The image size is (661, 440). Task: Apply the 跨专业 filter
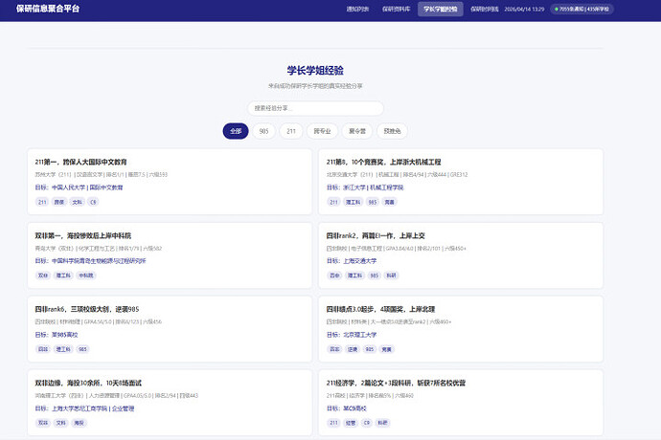click(323, 131)
